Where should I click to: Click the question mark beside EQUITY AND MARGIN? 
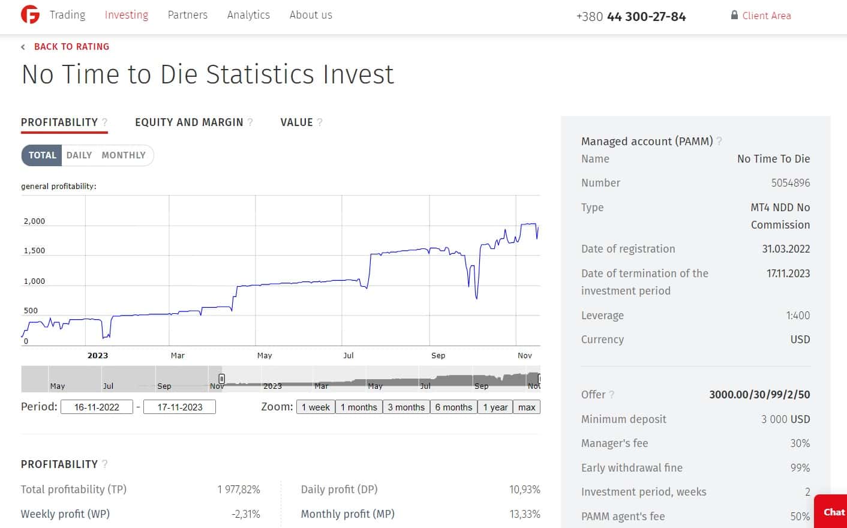(x=250, y=122)
